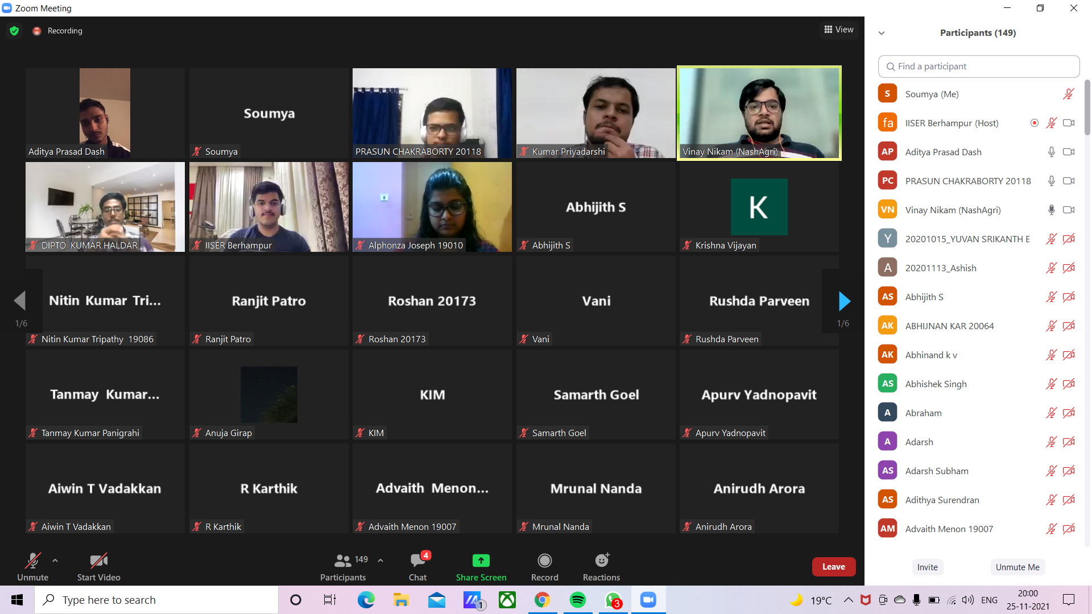Open the Windows notification center
This screenshot has height=614, width=1092.
[1069, 600]
